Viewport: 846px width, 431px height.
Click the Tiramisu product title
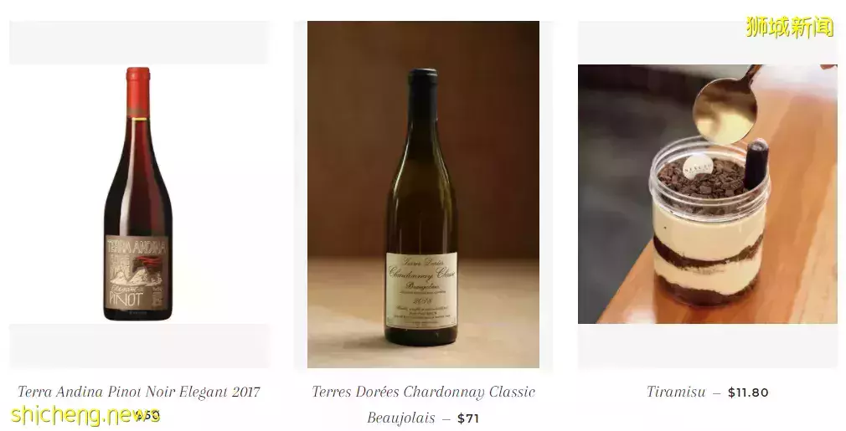[675, 392]
